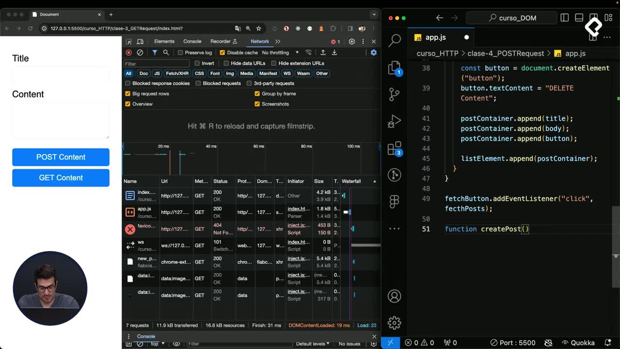Open the blue Network settings gear

(x=373, y=52)
